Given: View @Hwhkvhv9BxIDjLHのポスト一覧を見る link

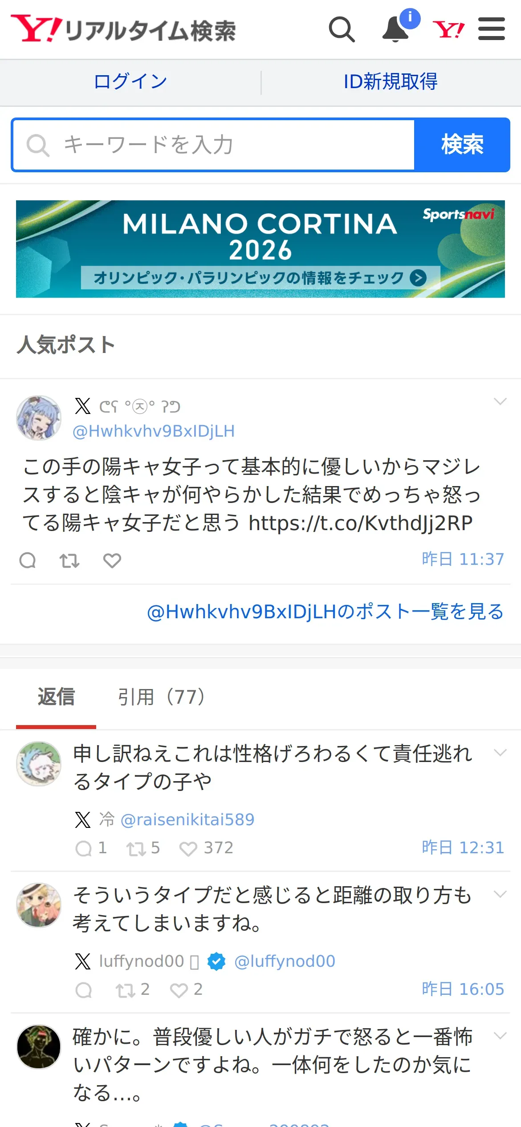Looking at the screenshot, I should point(325,612).
